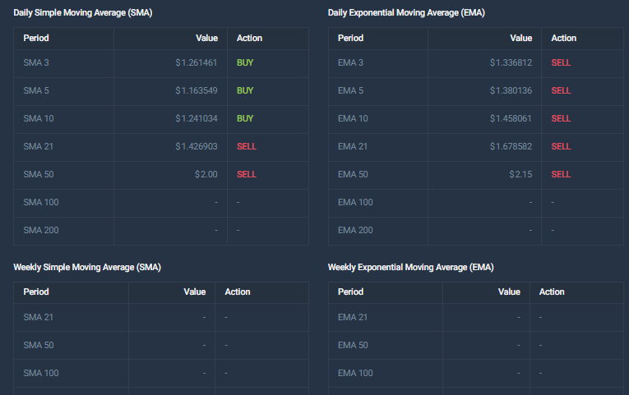Click the value $1.380136
Screen dimensions: 629x395
point(511,90)
